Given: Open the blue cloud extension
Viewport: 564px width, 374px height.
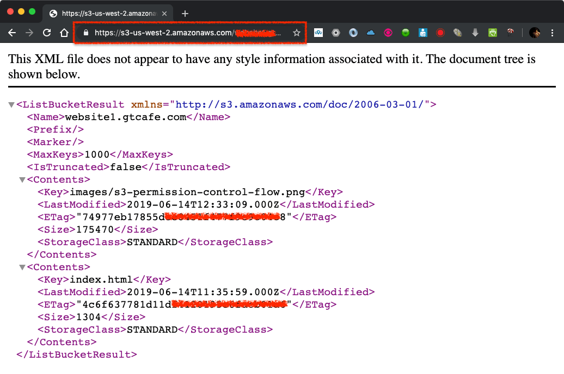Looking at the screenshot, I should (x=371, y=33).
